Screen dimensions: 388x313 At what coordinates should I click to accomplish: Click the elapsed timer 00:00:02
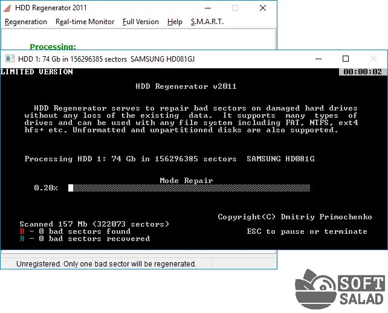click(363, 72)
